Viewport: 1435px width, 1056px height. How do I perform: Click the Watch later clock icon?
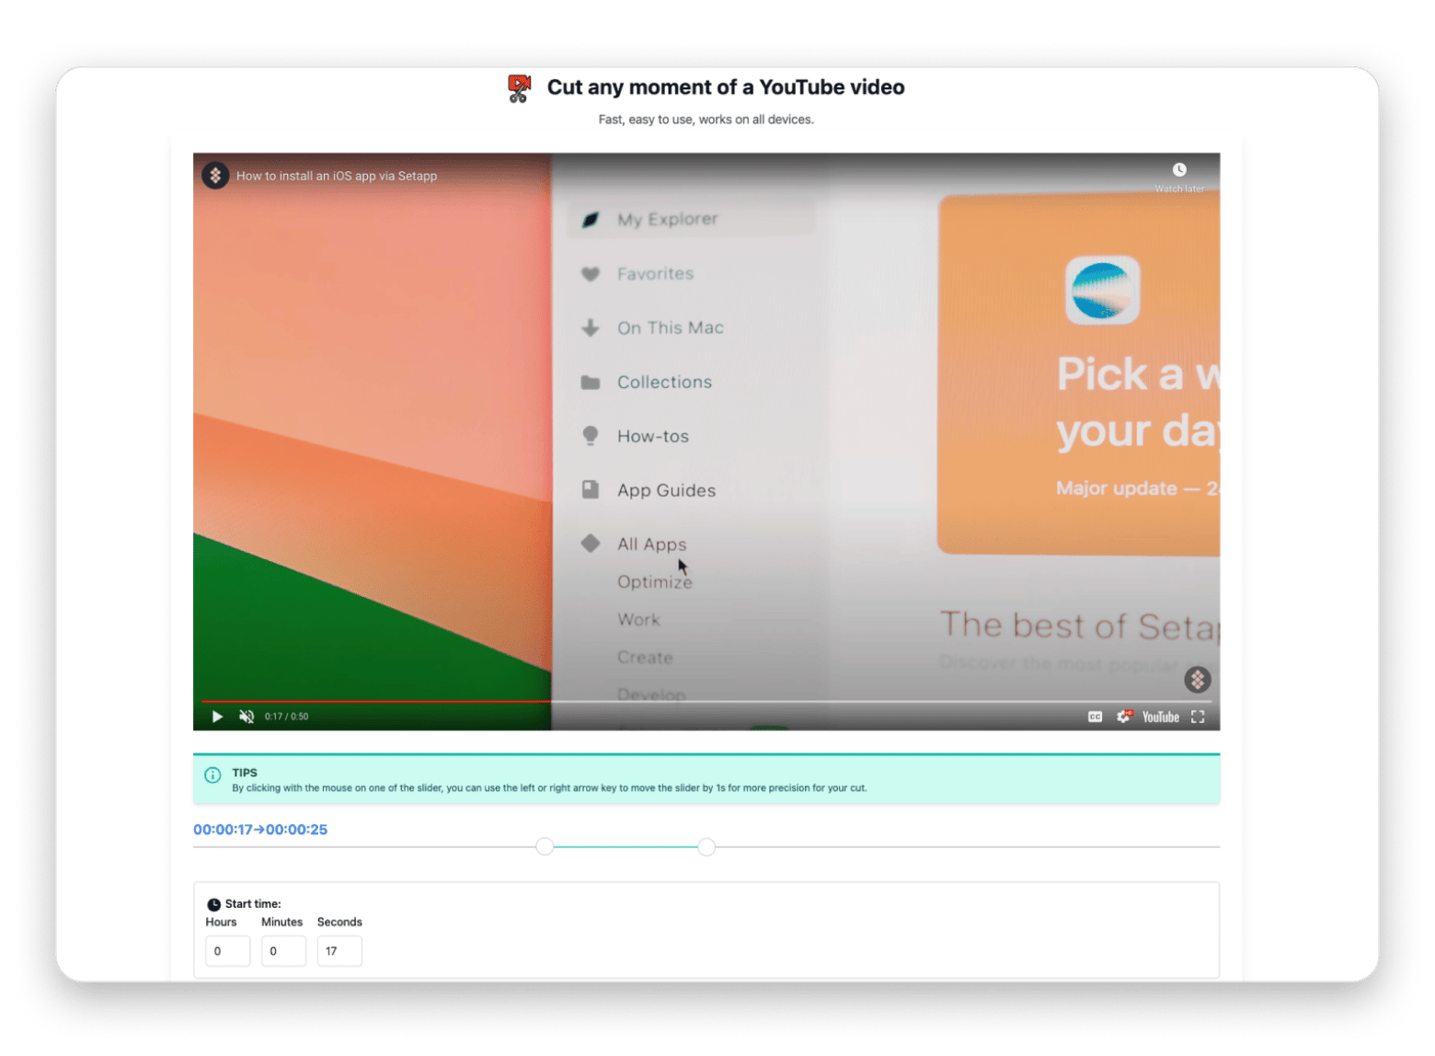1179,170
